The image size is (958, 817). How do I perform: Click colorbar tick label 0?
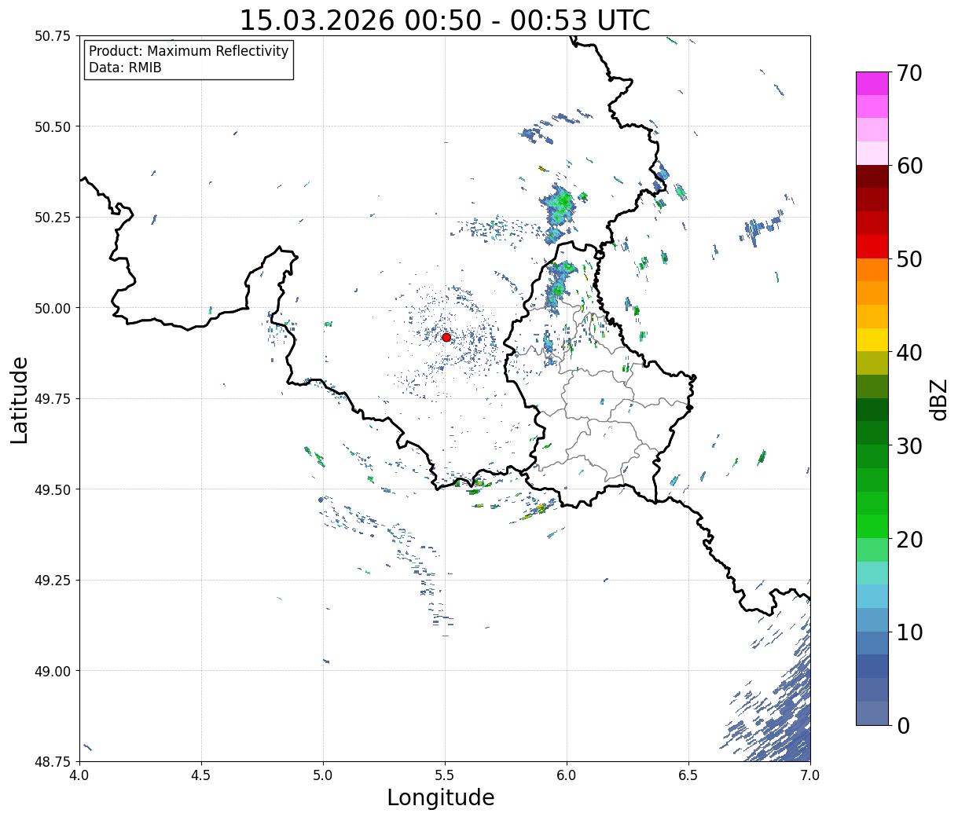pyautogui.click(x=903, y=726)
